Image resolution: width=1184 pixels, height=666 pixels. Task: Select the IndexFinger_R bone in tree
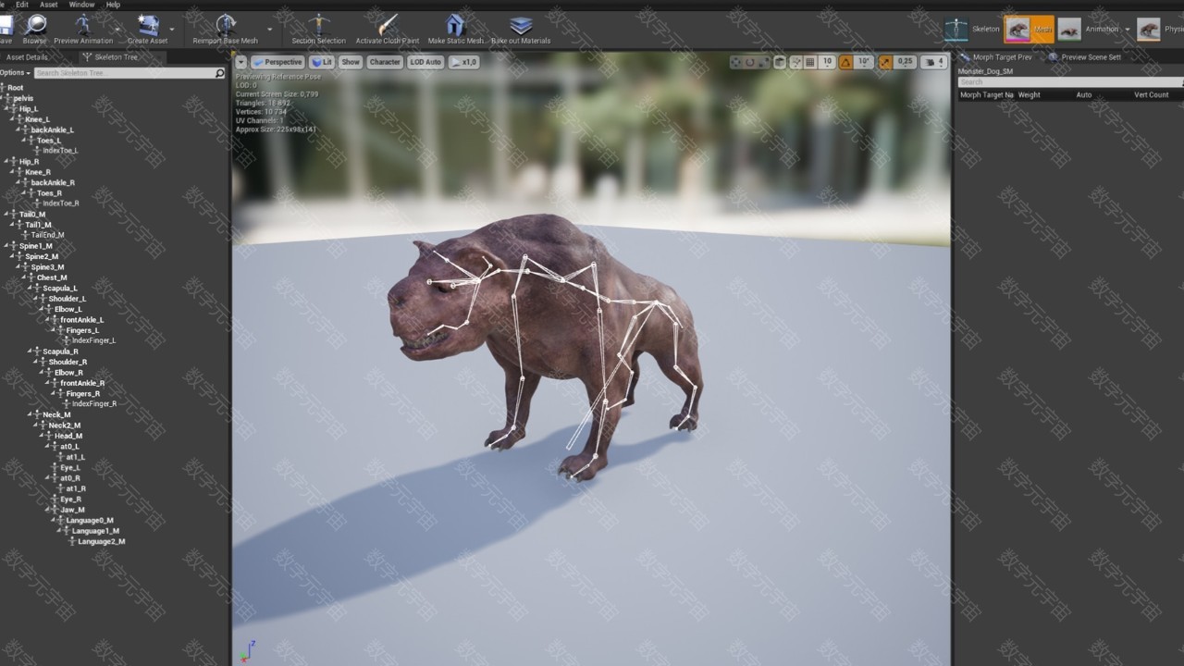[94, 404]
